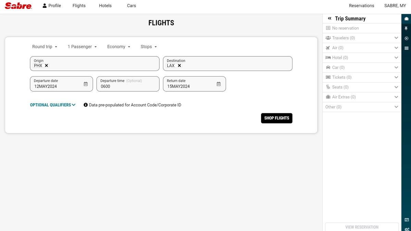Open the Economy cabin dropdown
The image size is (411, 231).
pos(119,47)
